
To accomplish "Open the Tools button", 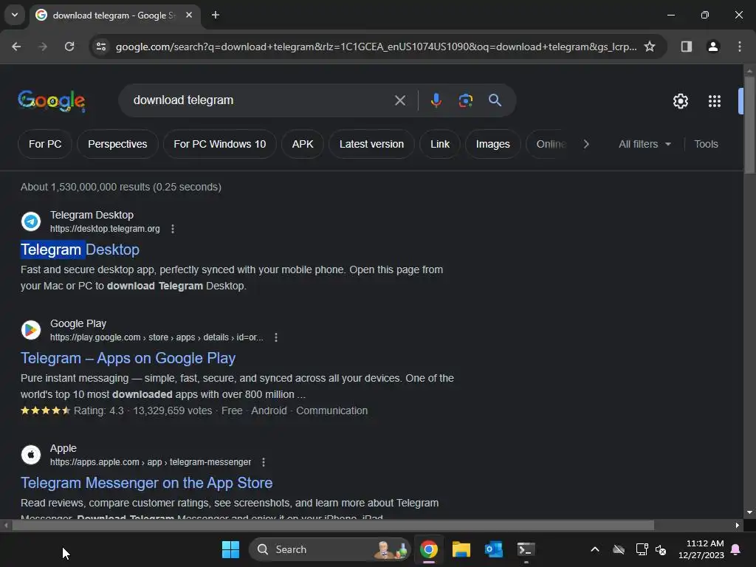I will click(x=706, y=144).
